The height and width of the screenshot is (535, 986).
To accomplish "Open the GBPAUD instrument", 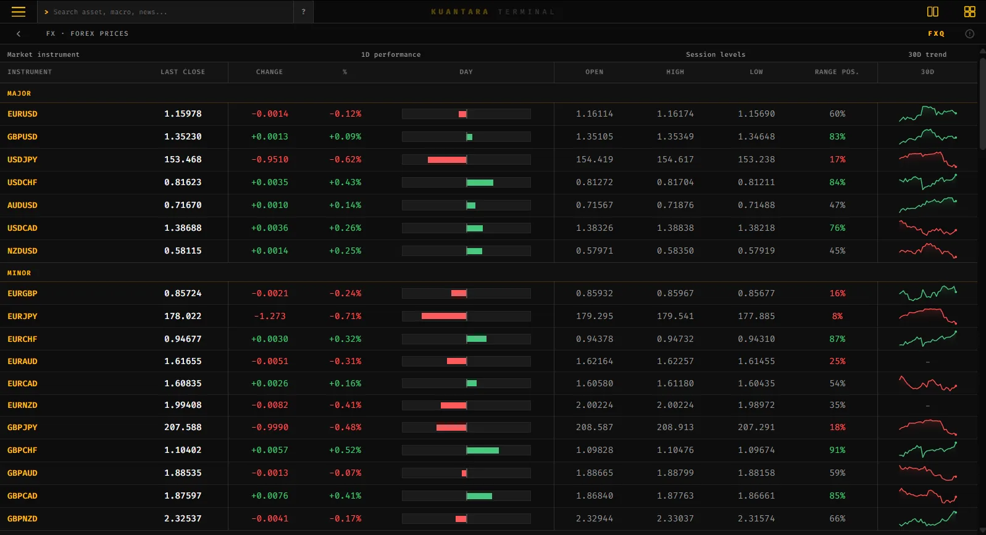I will pyautogui.click(x=22, y=473).
